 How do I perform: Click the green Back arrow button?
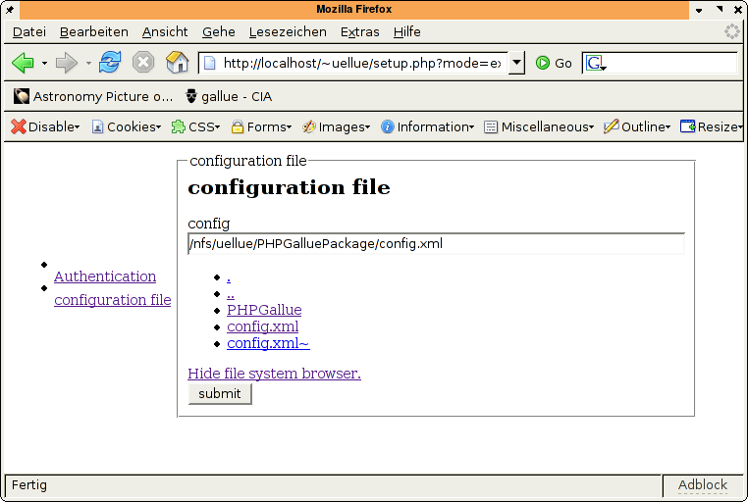pyautogui.click(x=23, y=63)
